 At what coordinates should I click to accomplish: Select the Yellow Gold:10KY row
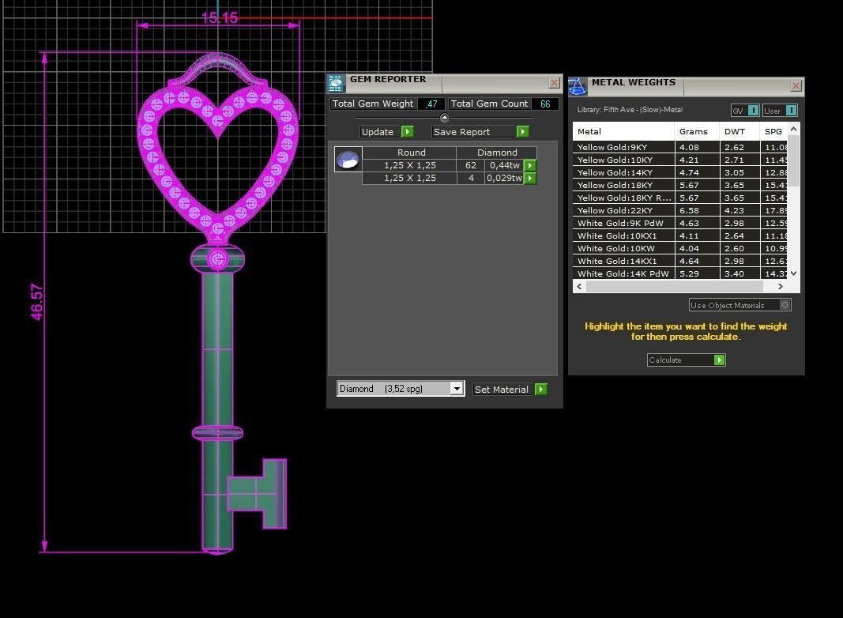pos(680,160)
